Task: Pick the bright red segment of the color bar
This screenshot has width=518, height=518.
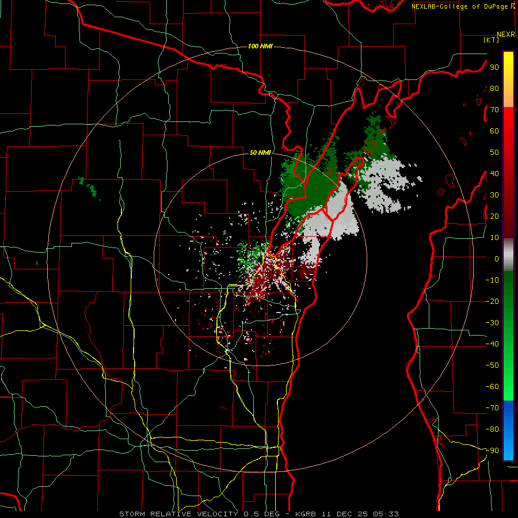Action: tap(508, 132)
